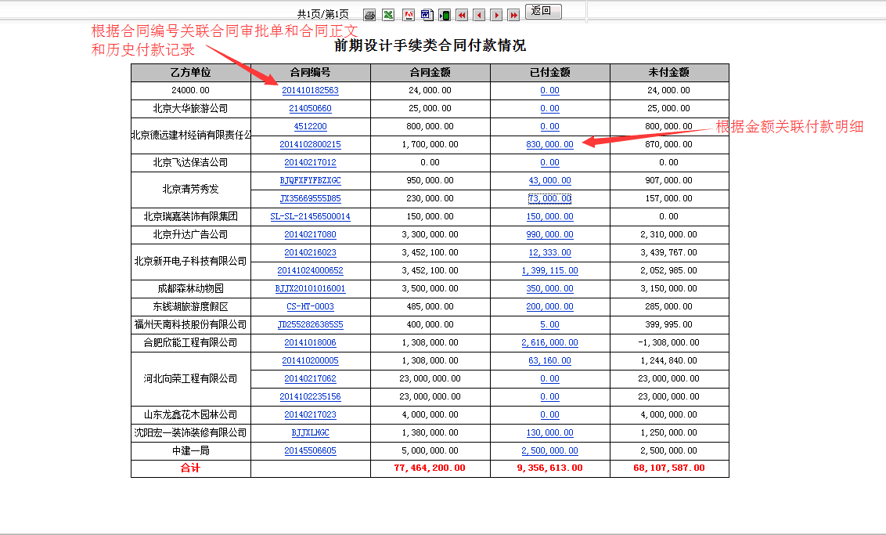
Task: Open contract number 201410182563 link
Action: click(x=309, y=90)
